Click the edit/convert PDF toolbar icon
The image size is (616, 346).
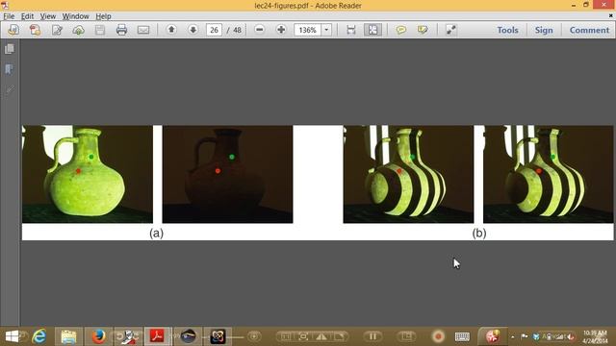pos(57,30)
